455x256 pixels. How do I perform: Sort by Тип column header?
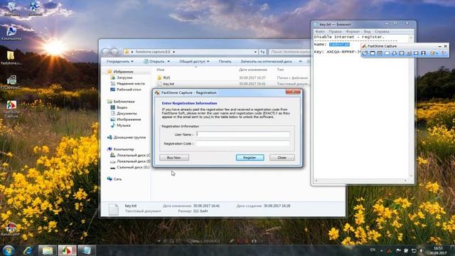click(x=280, y=70)
